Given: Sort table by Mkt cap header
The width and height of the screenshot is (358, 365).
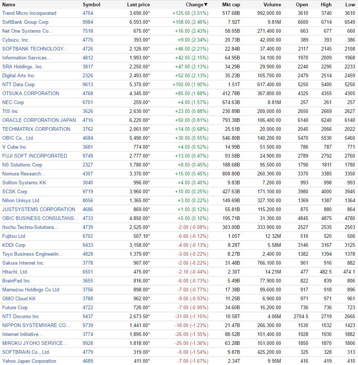Looking at the screenshot, I should 231,5.
